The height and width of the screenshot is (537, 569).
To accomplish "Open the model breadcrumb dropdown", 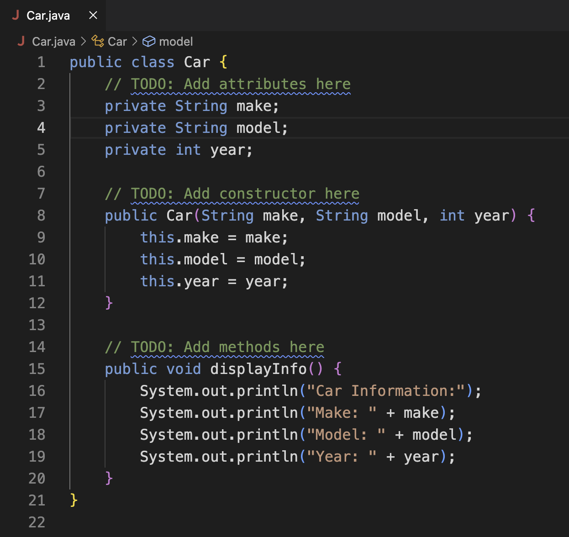I will tap(176, 41).
